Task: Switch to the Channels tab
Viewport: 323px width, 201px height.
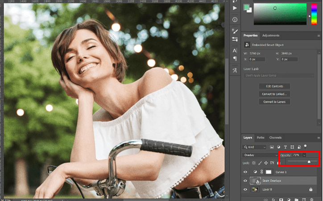Action: [x=275, y=138]
